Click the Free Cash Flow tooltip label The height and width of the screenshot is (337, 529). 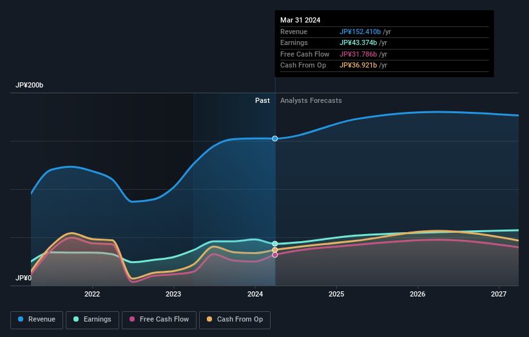pos(305,54)
